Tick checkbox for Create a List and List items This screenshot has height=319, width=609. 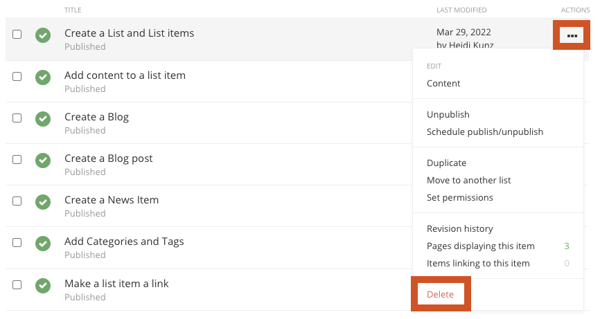pyautogui.click(x=17, y=35)
